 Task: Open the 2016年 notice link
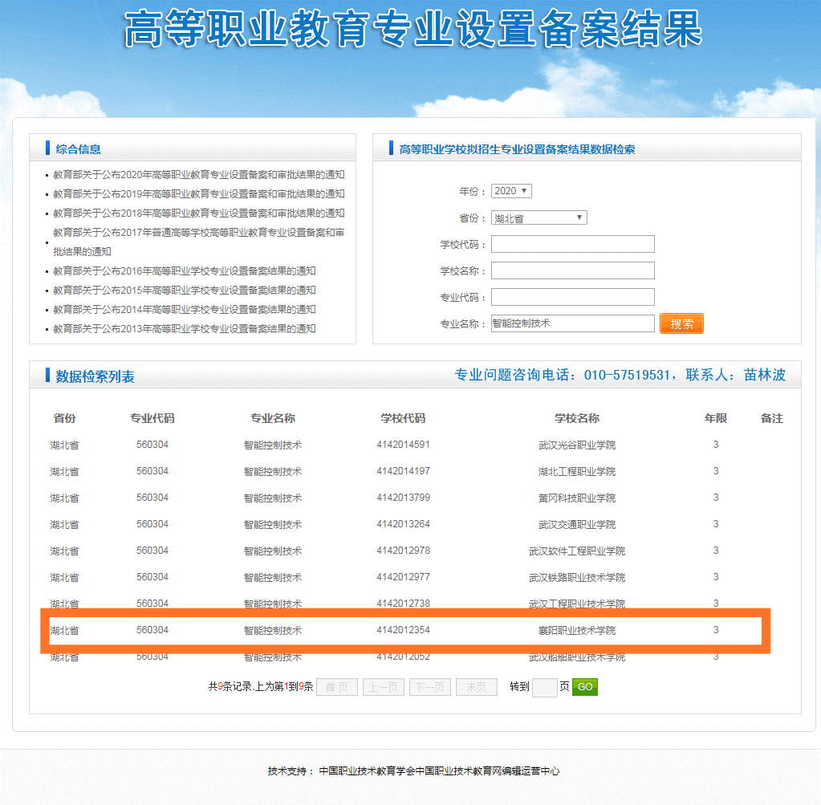[185, 270]
